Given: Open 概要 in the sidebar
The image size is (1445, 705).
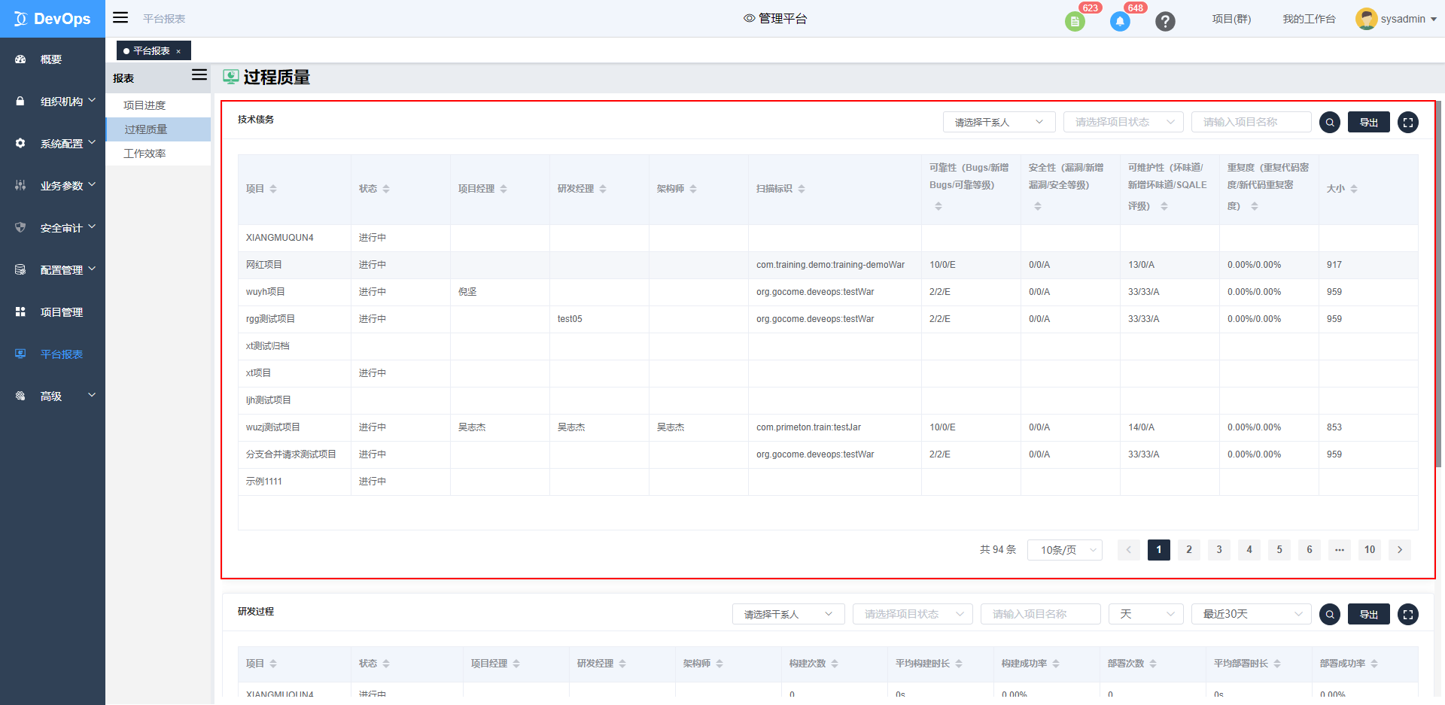Looking at the screenshot, I should point(53,59).
